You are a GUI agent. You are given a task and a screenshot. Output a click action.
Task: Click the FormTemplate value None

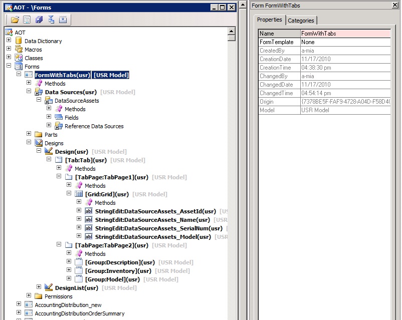(345, 42)
